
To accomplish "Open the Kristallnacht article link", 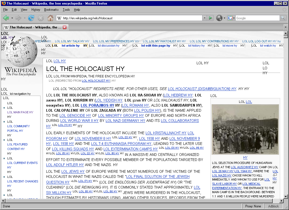I will [166, 133].
